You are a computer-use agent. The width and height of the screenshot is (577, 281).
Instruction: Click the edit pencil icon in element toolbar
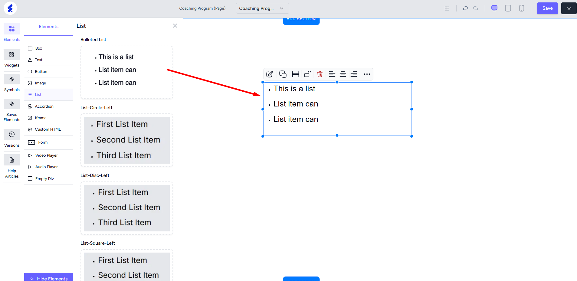tap(270, 74)
